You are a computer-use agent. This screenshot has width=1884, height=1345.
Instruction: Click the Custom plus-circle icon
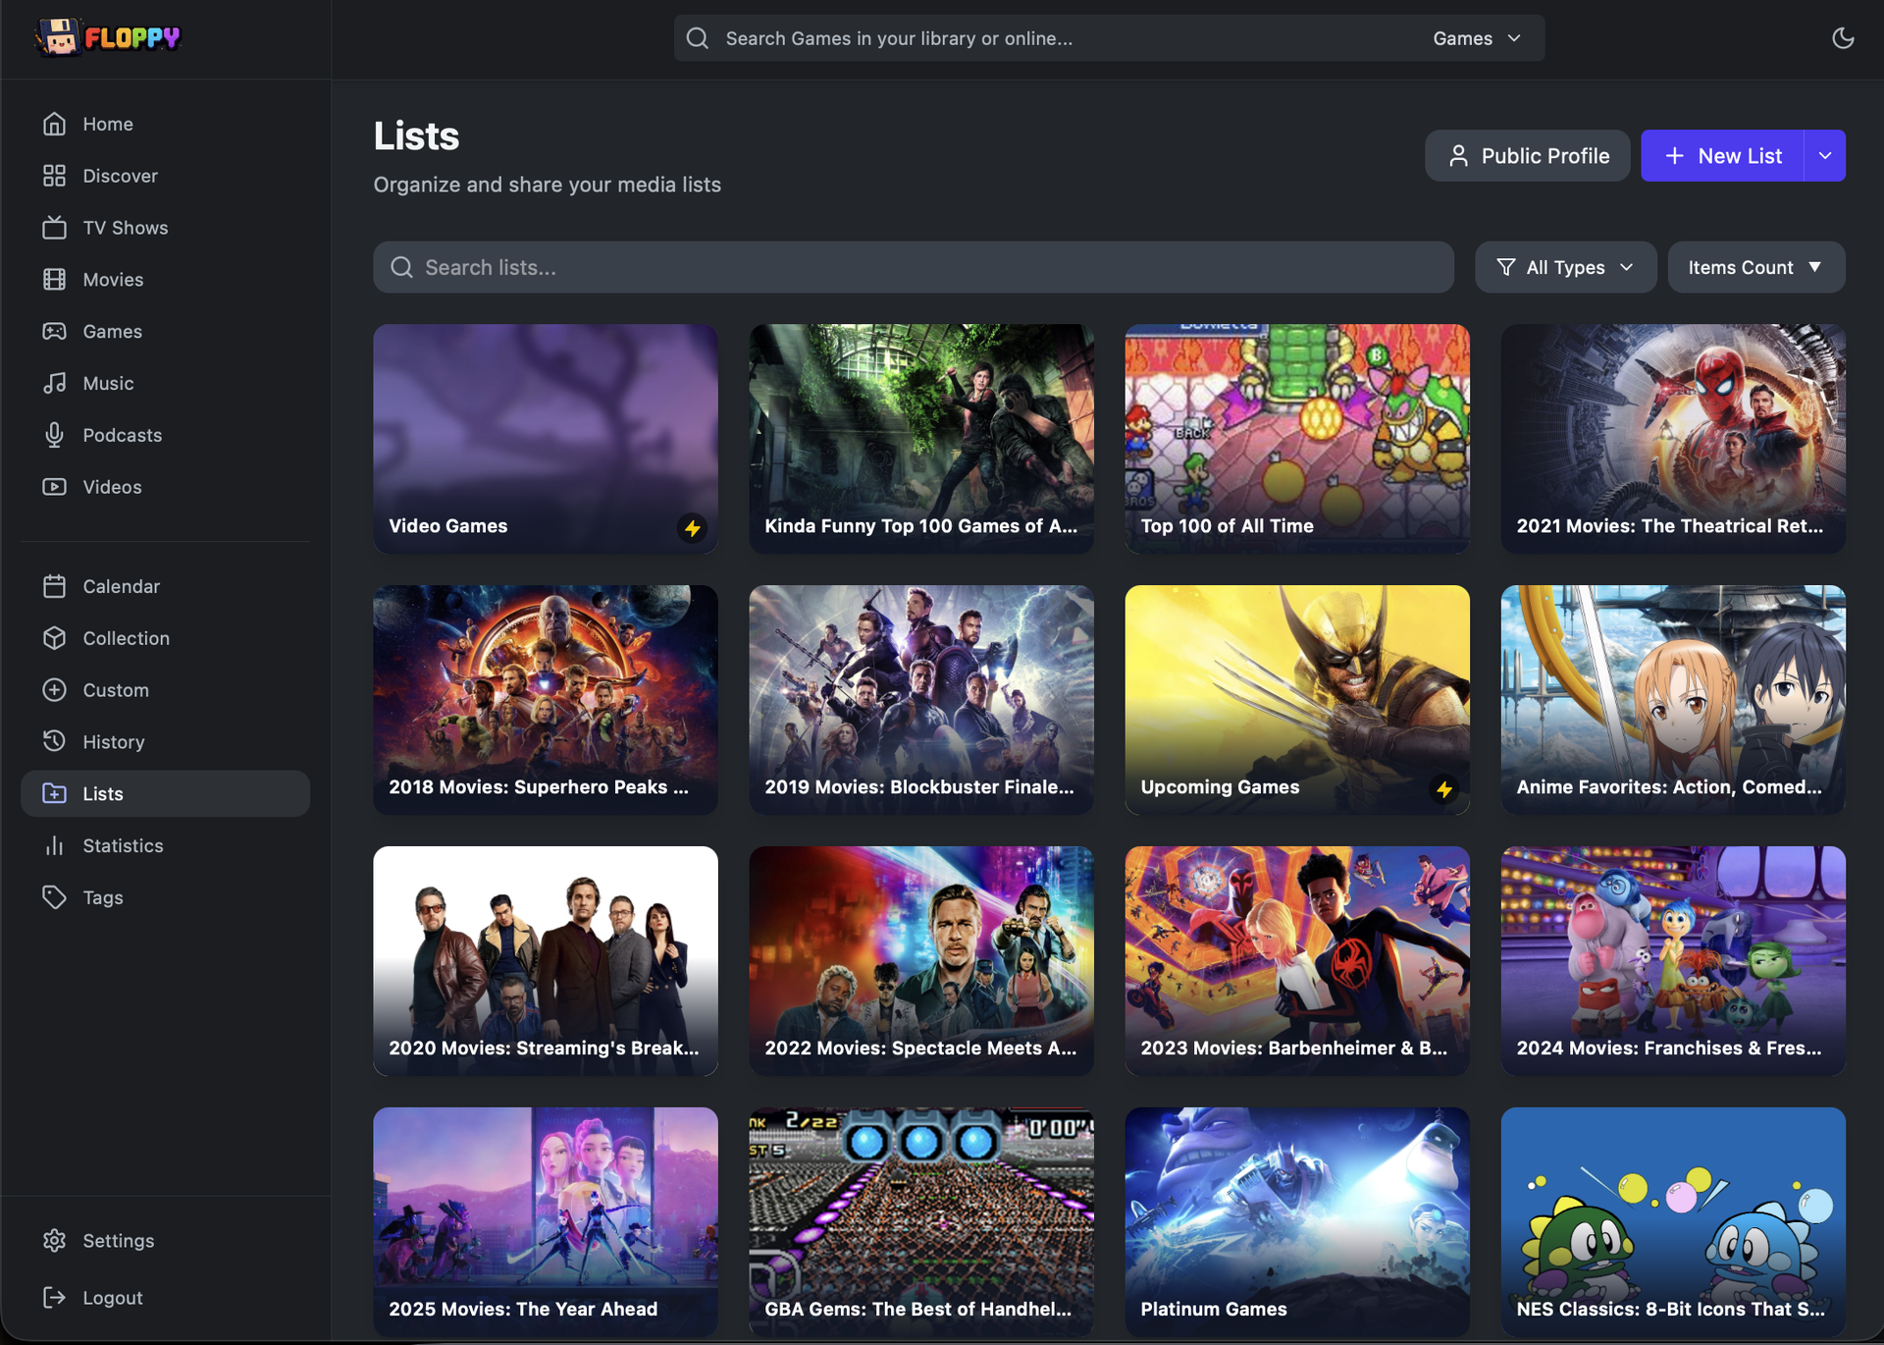55,690
